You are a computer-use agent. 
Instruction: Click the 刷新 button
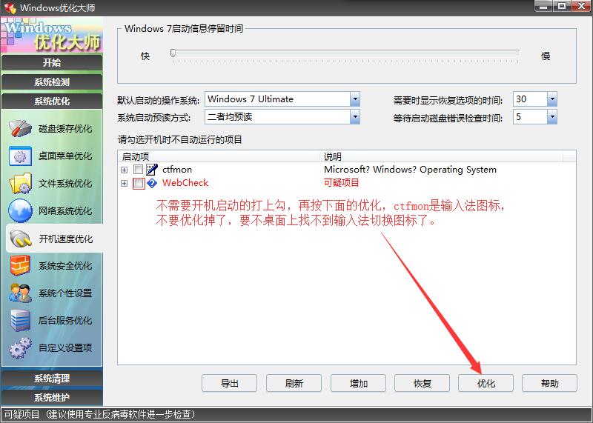[294, 383]
